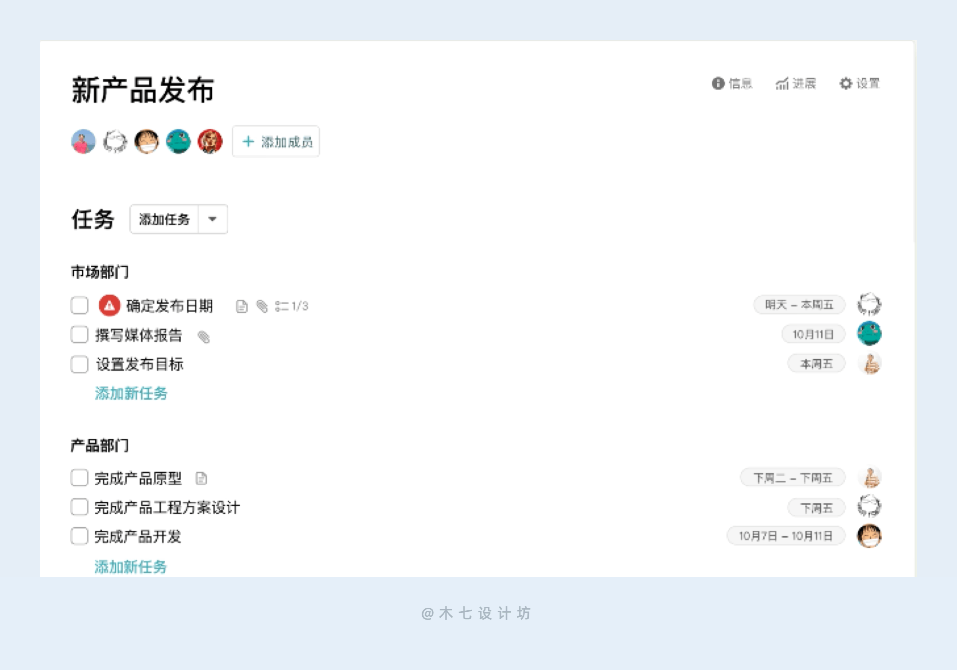Open the 信息 info icon
This screenshot has height=670, width=957.
(x=718, y=84)
